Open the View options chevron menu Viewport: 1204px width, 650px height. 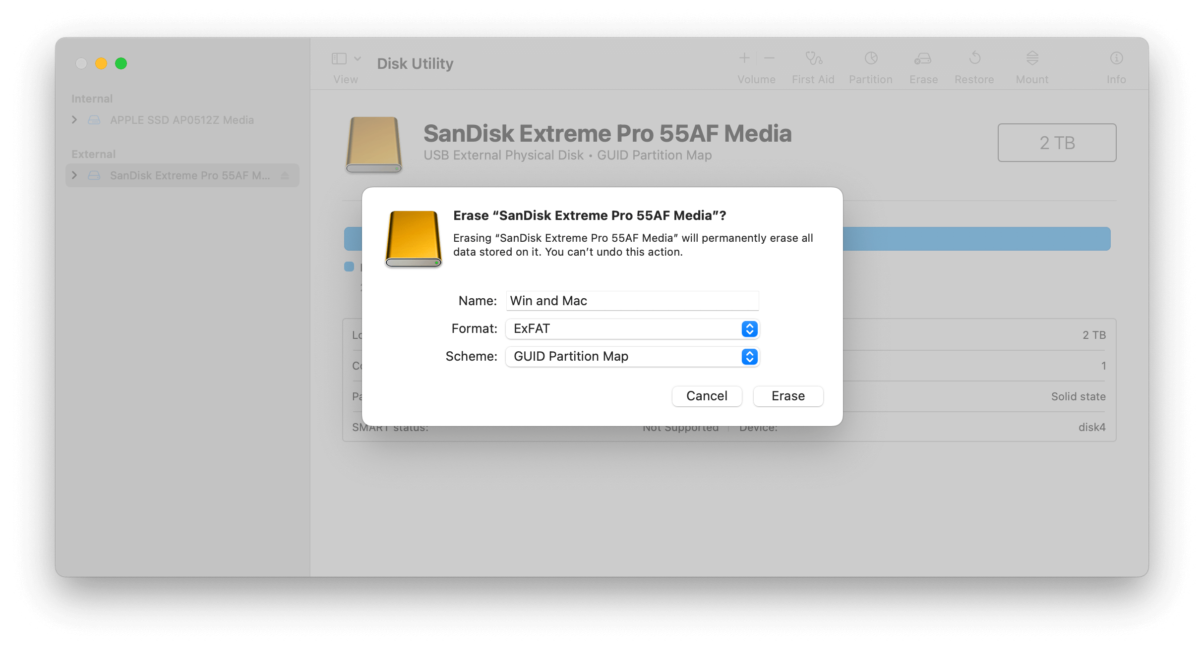tap(358, 59)
